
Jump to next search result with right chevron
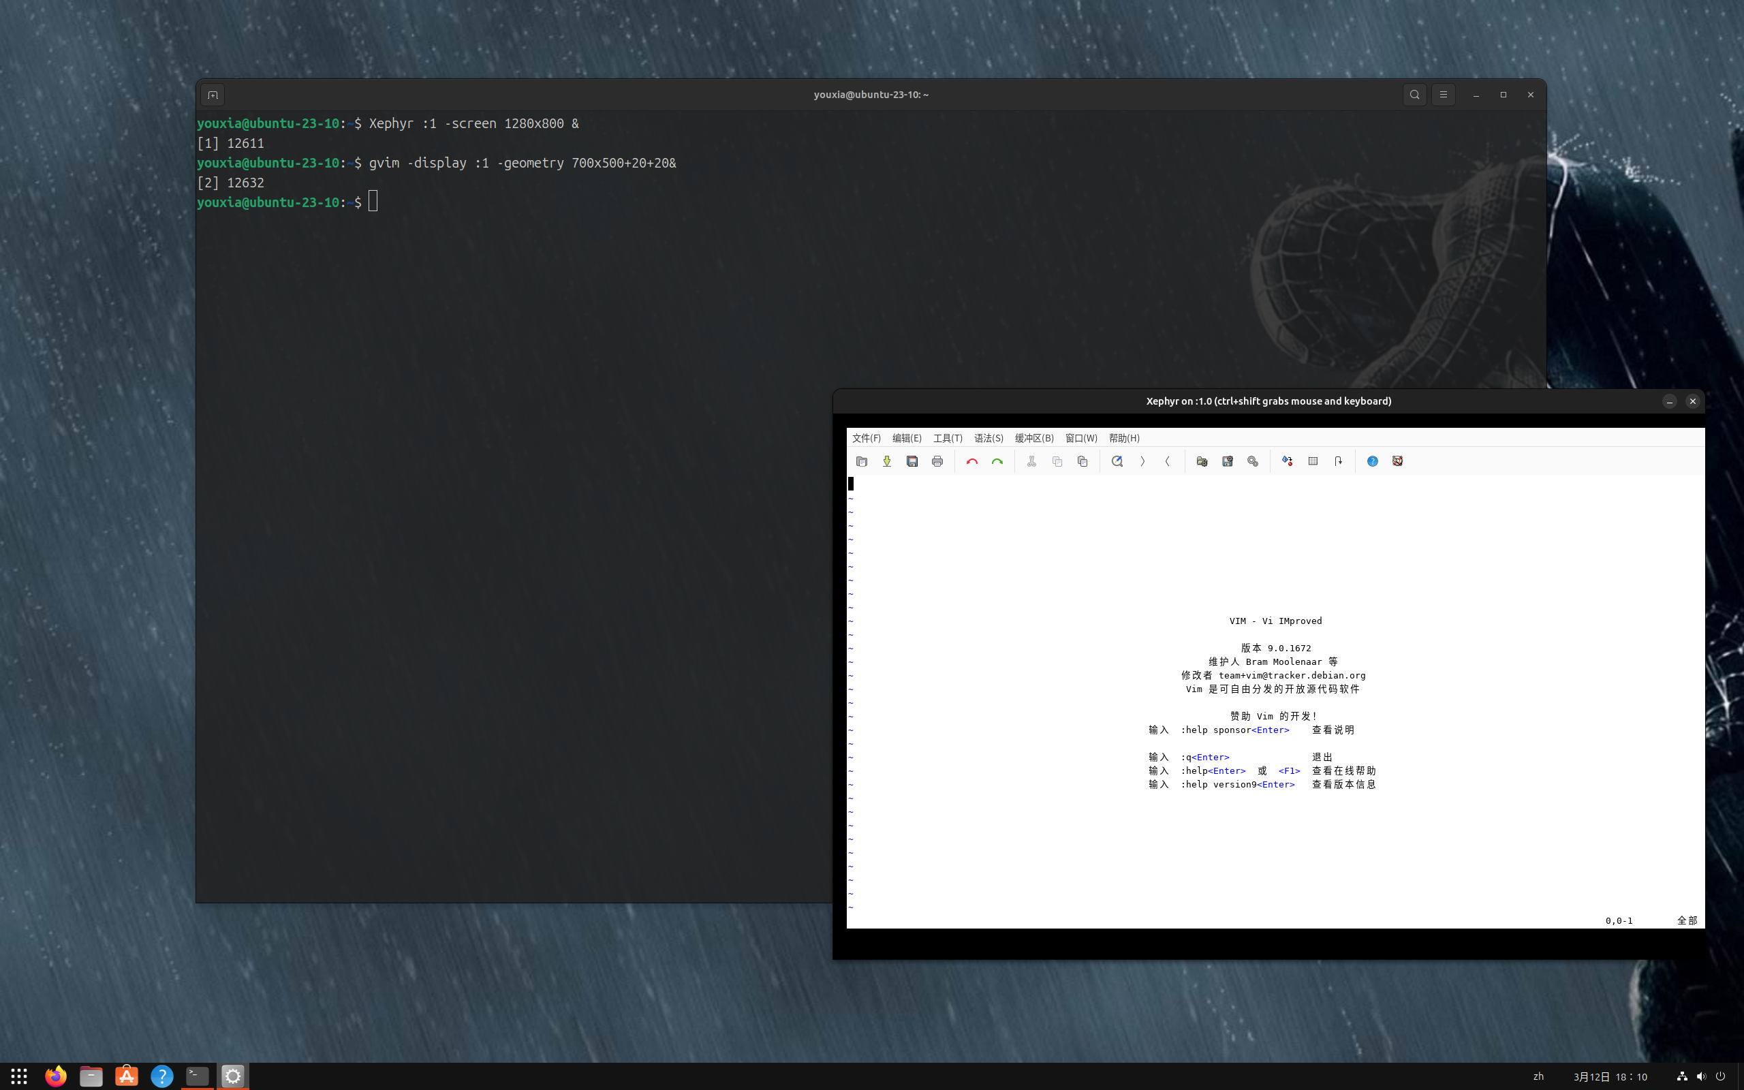point(1142,461)
